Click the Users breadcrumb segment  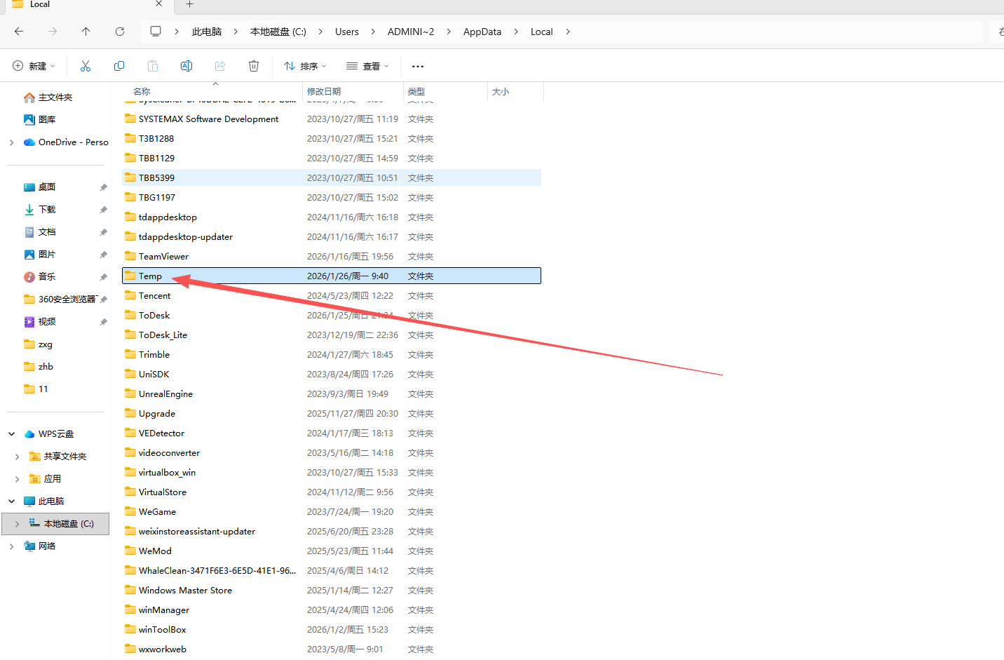pyautogui.click(x=346, y=32)
